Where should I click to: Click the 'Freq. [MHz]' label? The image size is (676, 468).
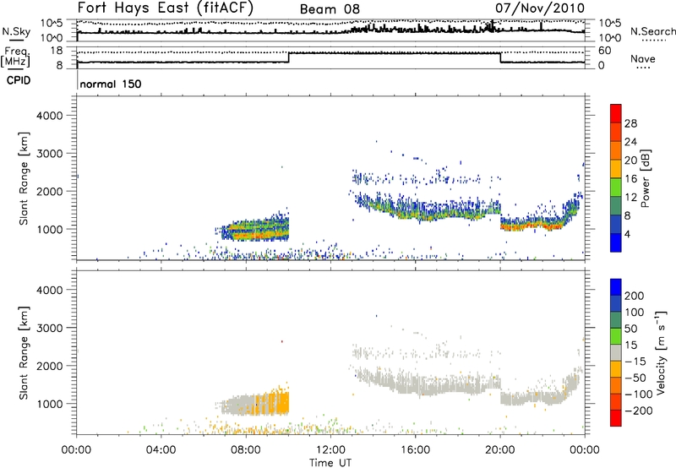coord(16,57)
